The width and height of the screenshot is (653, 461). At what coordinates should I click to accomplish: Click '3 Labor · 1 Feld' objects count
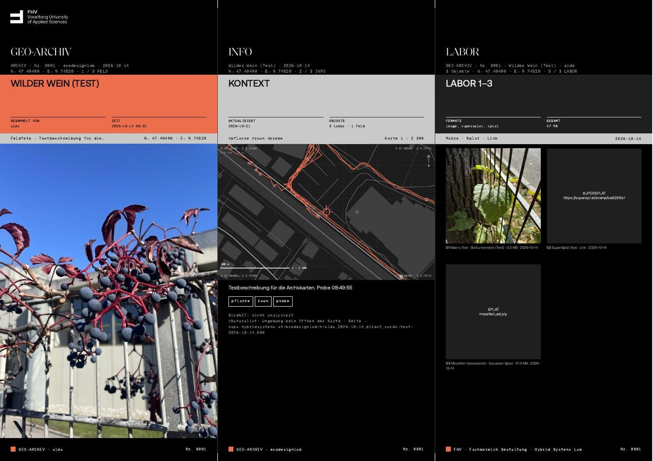pos(347,126)
